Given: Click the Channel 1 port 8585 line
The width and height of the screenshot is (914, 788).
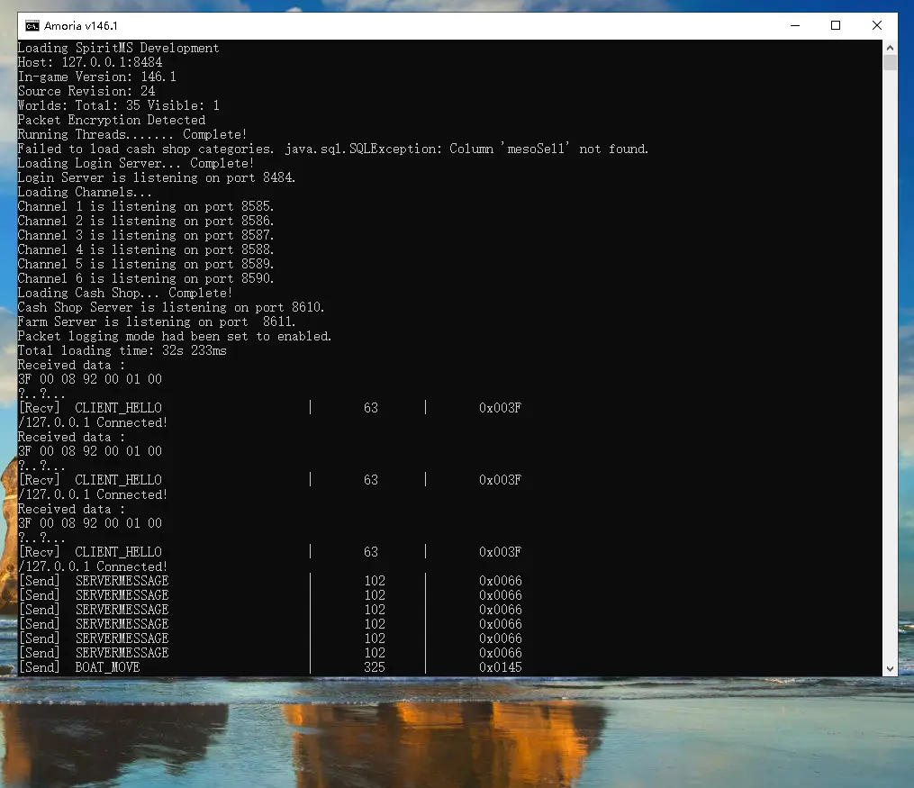Looking at the screenshot, I should (x=146, y=206).
